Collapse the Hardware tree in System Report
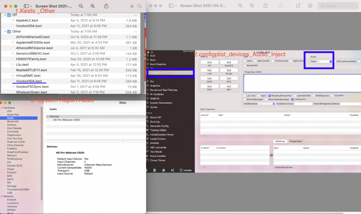This screenshot has height=214, width=361. [1, 108]
